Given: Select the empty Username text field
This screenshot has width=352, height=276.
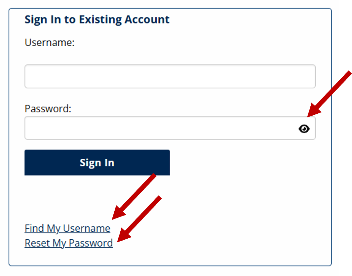Looking at the screenshot, I should click(165, 76).
